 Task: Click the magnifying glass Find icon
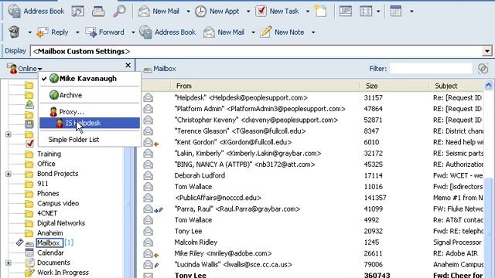[119, 12]
